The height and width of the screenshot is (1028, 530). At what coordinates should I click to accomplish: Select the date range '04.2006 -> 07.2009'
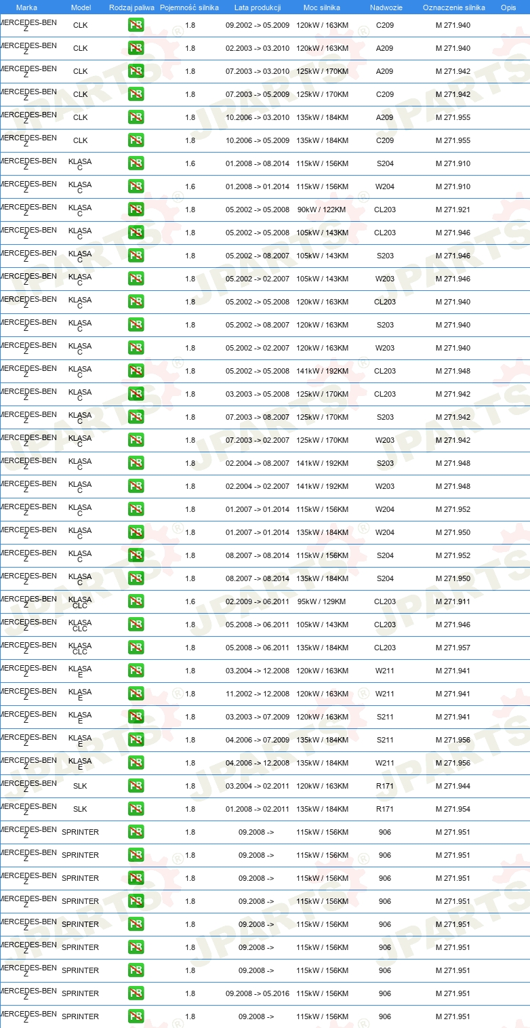point(258,740)
